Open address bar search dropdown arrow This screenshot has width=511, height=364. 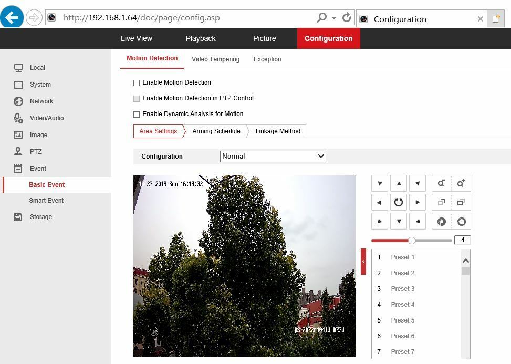click(x=334, y=18)
